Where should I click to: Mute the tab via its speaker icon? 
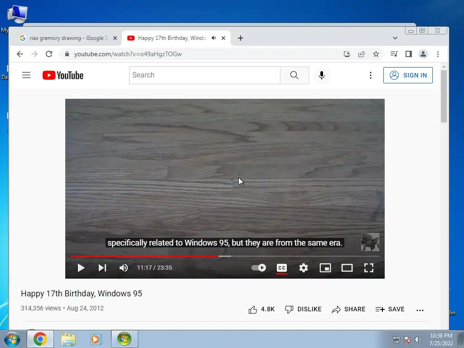[214, 38]
